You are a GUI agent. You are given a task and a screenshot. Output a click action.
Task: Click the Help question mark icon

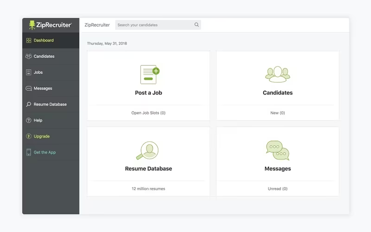(x=29, y=120)
